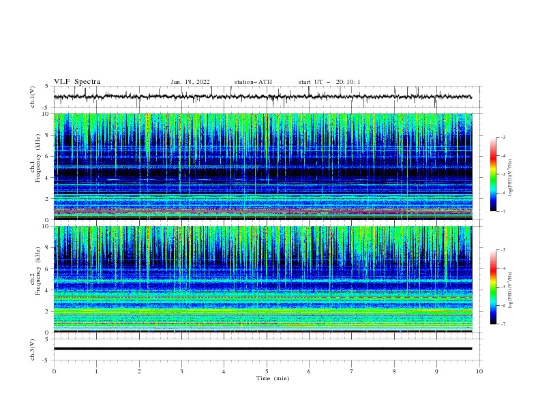The width and height of the screenshot is (540, 417).
Task: Click the time axis tick label '8'
Action: [x=394, y=371]
